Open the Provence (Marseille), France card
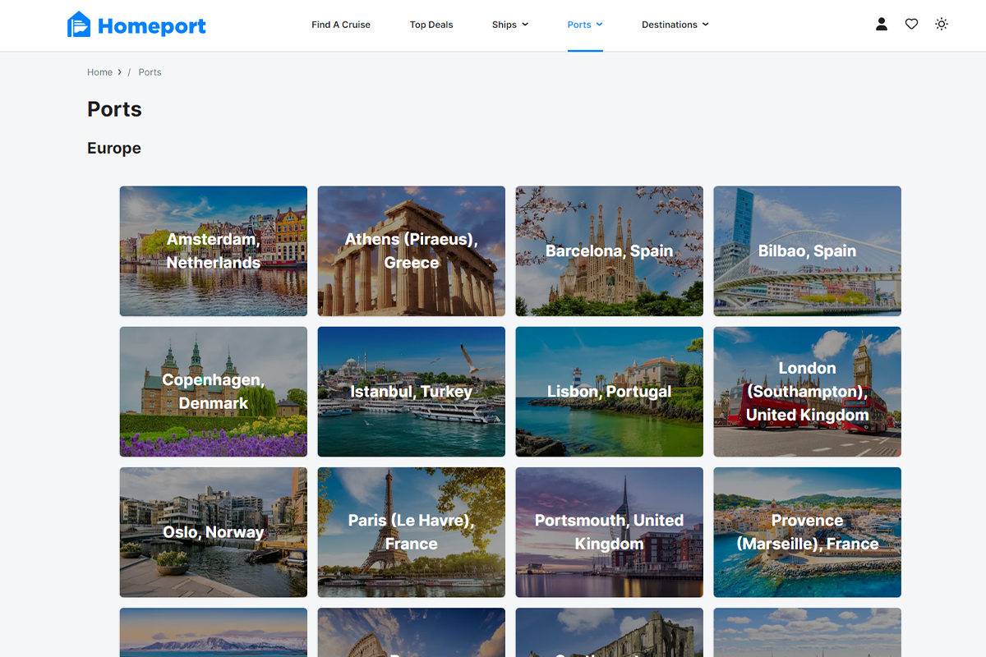 pos(808,532)
